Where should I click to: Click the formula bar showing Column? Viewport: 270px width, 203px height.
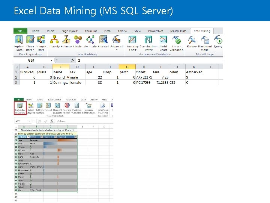pos(84,121)
